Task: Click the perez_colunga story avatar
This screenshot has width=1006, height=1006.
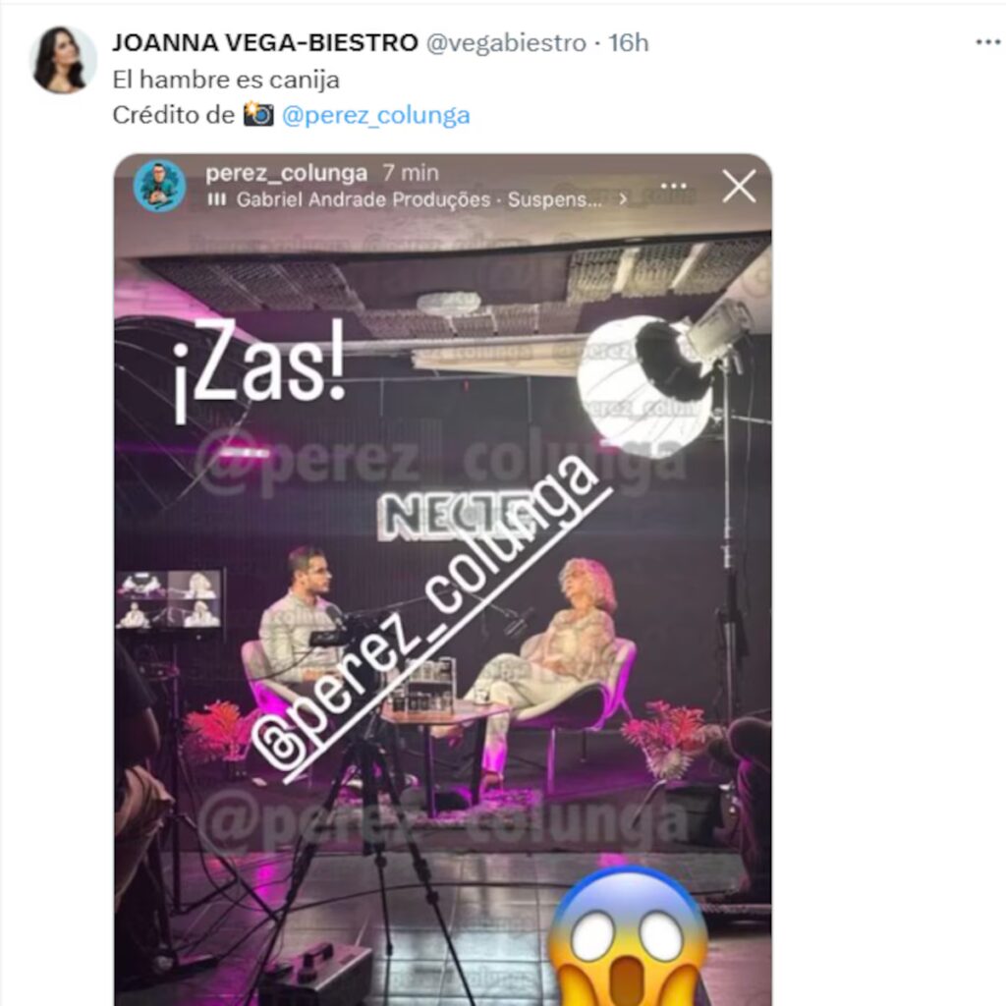Action: click(x=159, y=186)
